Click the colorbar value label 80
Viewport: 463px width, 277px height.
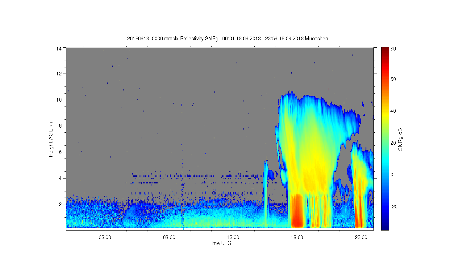pos(393,49)
